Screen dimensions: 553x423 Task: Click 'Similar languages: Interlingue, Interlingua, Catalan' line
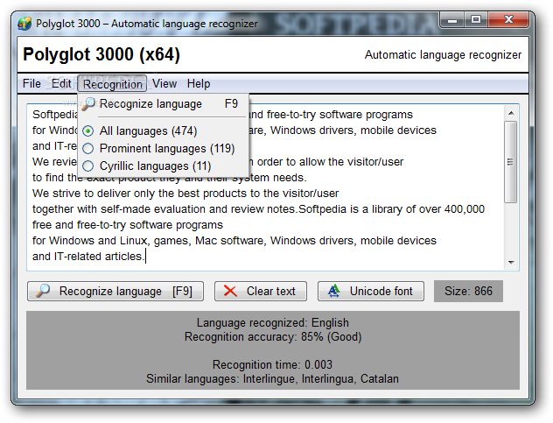(x=272, y=379)
